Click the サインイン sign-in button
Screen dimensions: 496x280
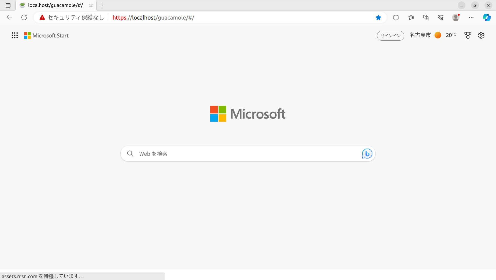pos(391,36)
